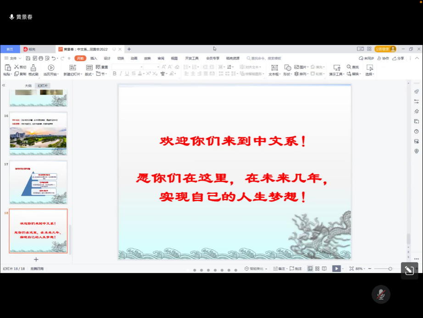423x318 pixels.
Task: Click the New Slide (新建幻灯片) icon
Action: coord(72,68)
